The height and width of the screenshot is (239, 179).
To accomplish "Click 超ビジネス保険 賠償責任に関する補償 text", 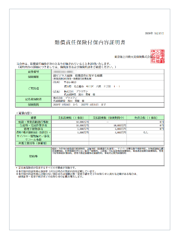I will 78,76.
